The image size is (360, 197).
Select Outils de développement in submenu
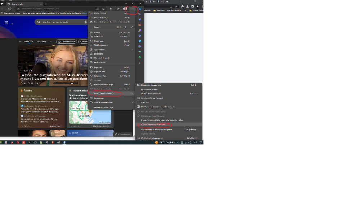tap(168, 138)
